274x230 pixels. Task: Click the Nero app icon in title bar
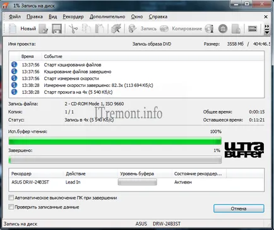coord(5,5)
